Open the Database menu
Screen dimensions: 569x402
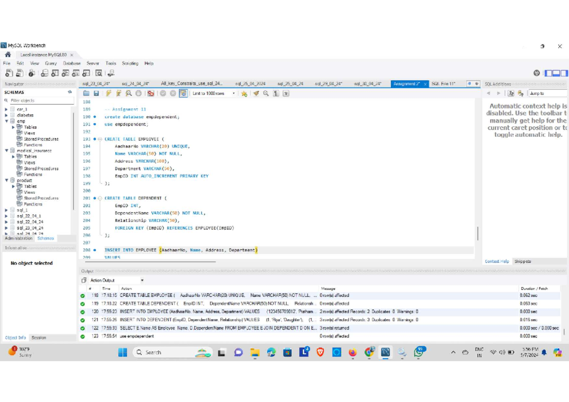point(72,63)
